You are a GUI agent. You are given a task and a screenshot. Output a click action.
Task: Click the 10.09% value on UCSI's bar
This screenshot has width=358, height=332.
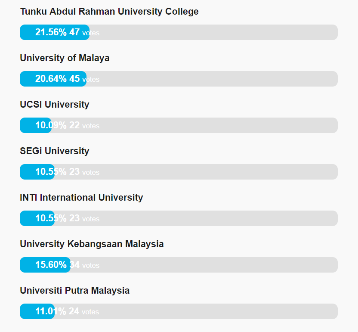coord(51,125)
